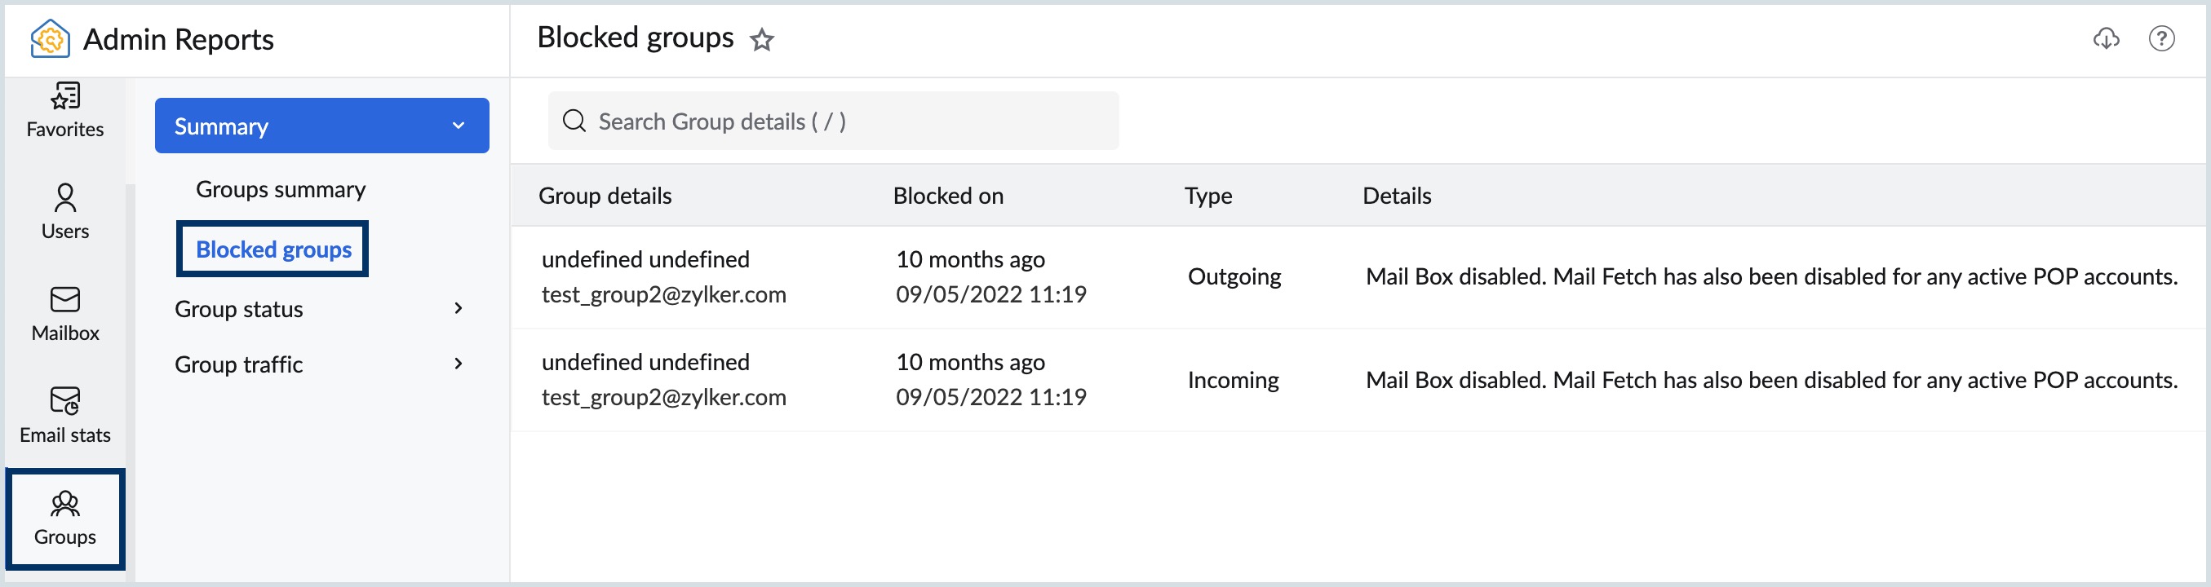This screenshot has height=587, width=2211.
Task: Click the Group details column header
Action: (605, 196)
